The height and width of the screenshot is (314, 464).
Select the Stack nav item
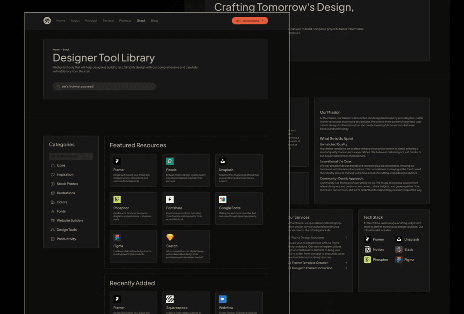(141, 21)
